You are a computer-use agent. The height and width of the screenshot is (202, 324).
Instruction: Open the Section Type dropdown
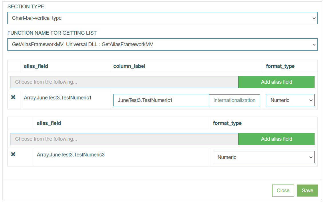click(x=162, y=18)
